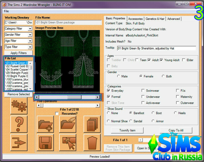The image size is (204, 162).
Task: Click the image preview scrollbar thumb
Action: (x=74, y=97)
